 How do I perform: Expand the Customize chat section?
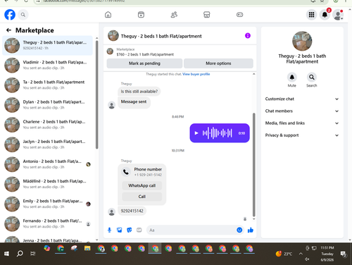pos(302,99)
